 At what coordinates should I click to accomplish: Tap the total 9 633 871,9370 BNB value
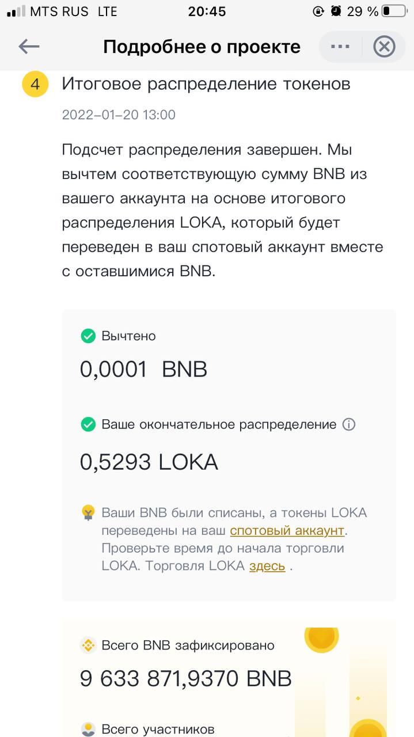pos(185,679)
